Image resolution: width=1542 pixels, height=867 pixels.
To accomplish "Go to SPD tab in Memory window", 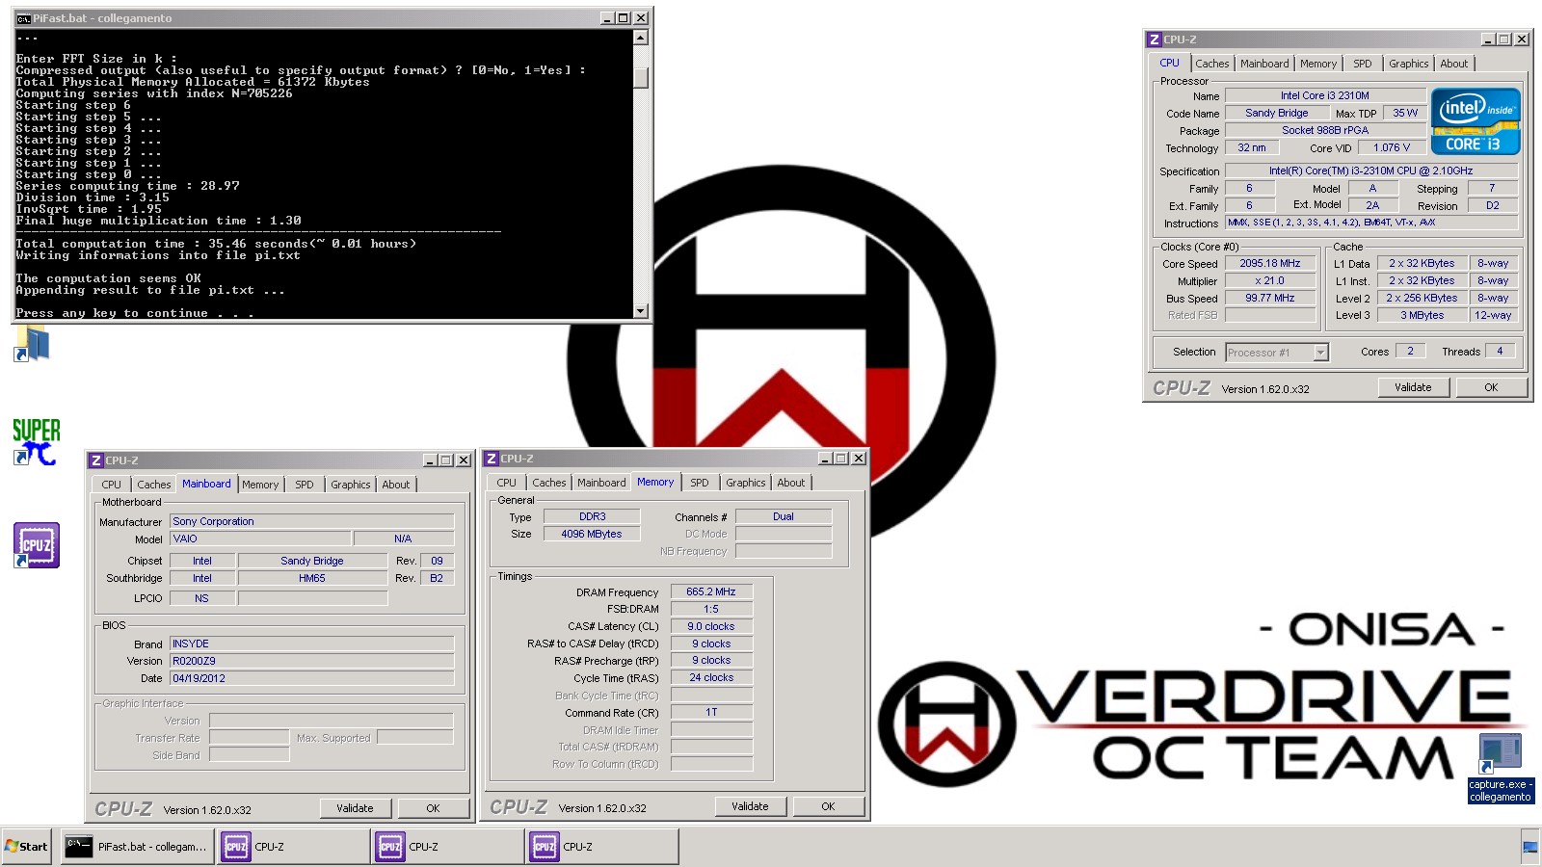I will click(700, 483).
